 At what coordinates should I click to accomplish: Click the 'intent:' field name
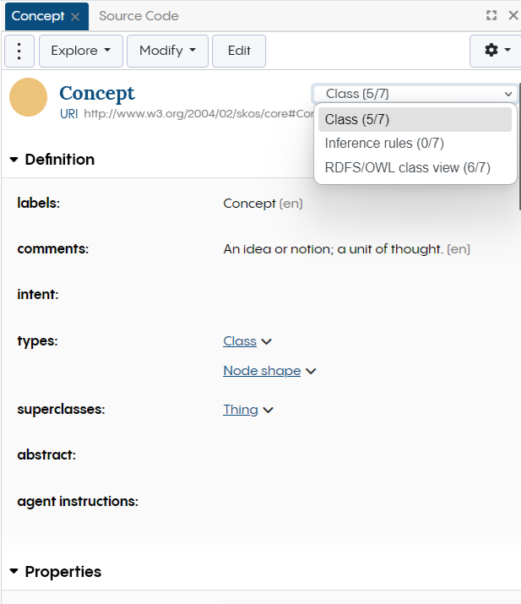(38, 294)
